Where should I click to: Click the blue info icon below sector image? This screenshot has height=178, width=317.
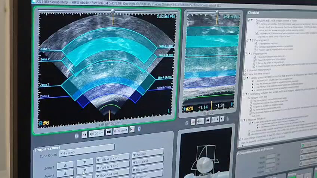(x=139, y=129)
